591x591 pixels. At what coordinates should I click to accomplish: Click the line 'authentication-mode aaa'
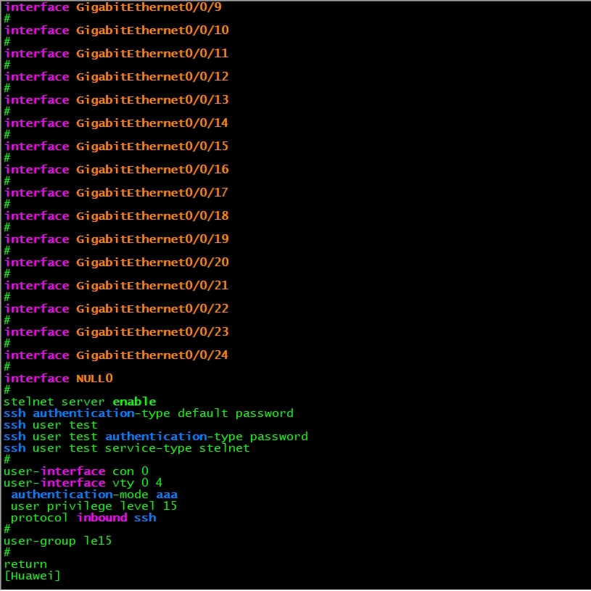(x=94, y=495)
